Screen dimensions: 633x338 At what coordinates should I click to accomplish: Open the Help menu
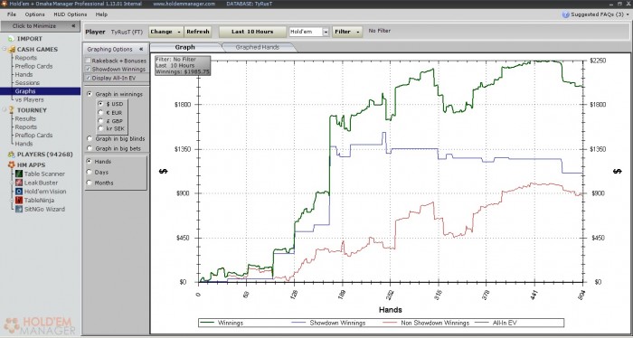[x=101, y=14]
